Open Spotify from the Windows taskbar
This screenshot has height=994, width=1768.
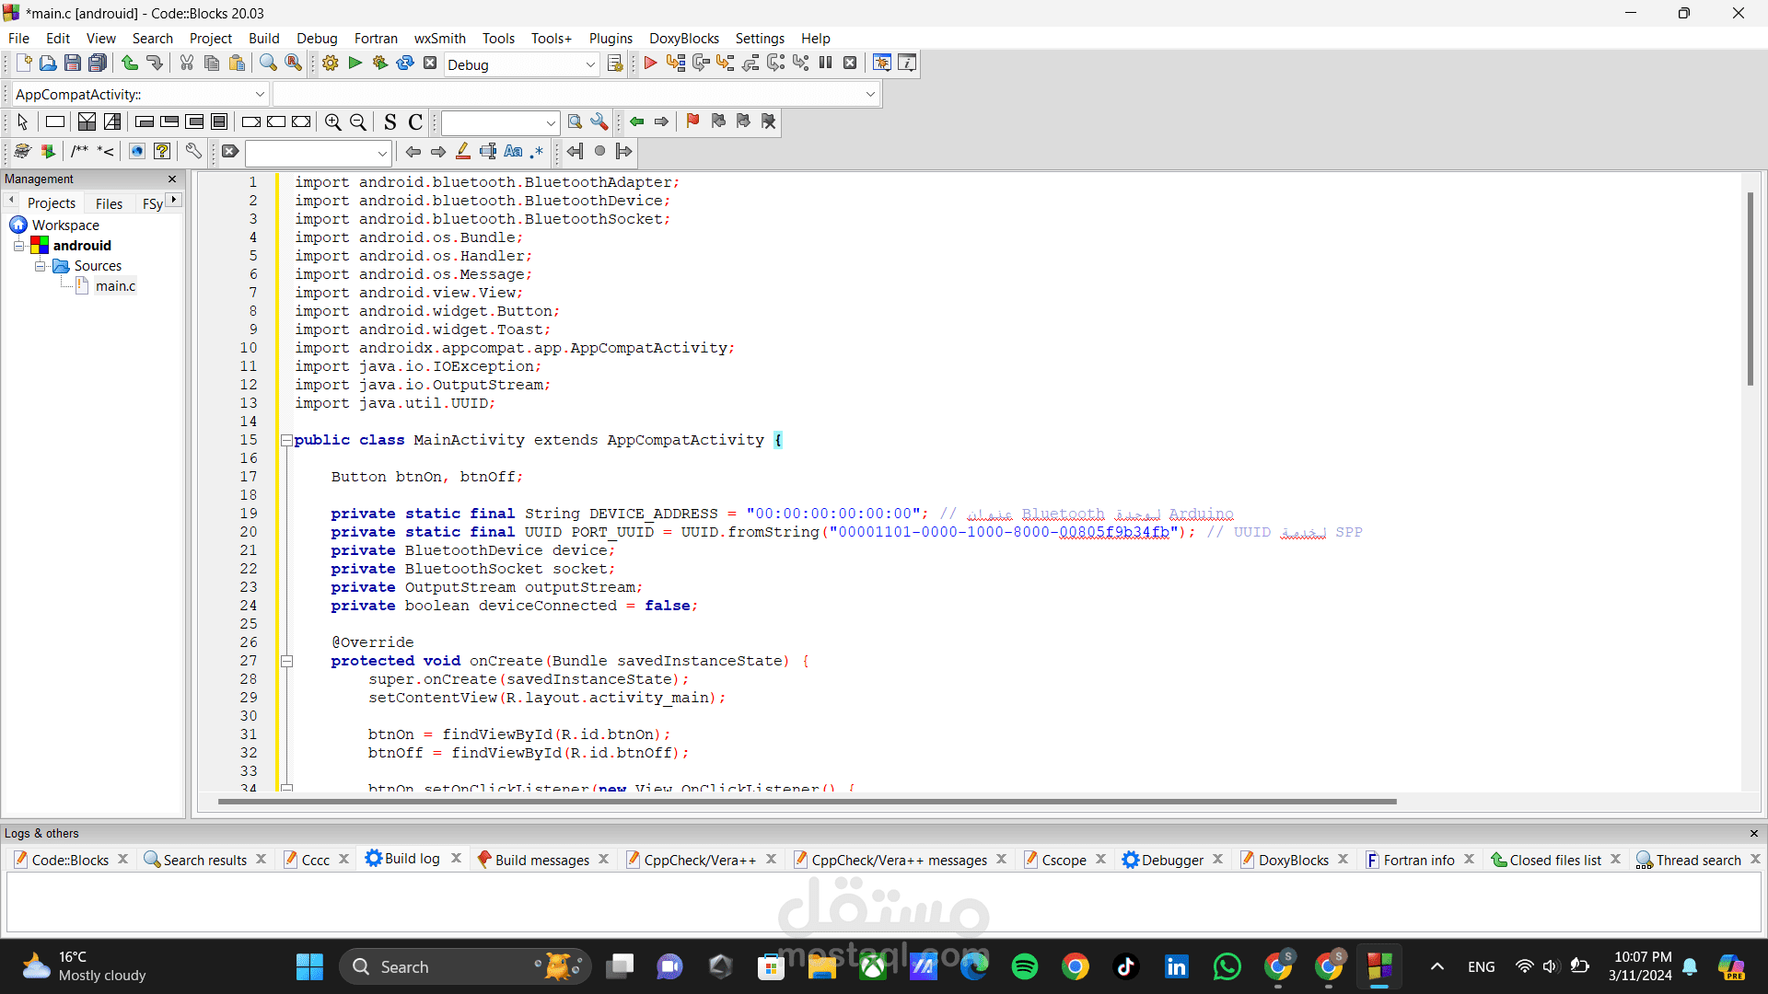[x=1025, y=966]
